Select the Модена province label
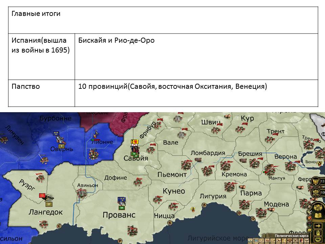This screenshot has width=325, height=244. tap(277, 204)
